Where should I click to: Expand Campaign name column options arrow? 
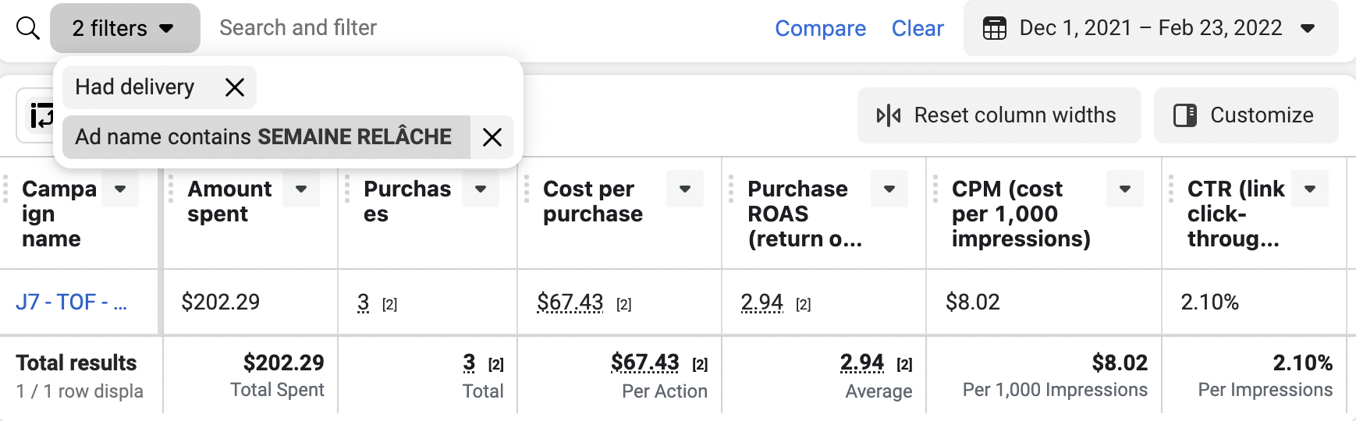pyautogui.click(x=120, y=189)
